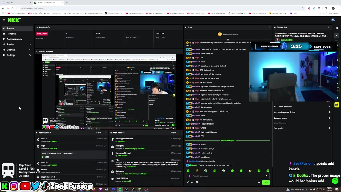Bookmark this page with star icon
This screenshot has width=341, height=192.
[303, 8]
